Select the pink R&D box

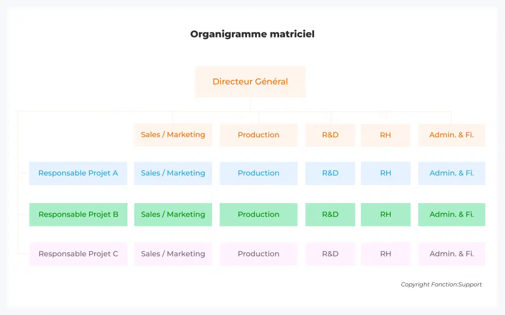(330, 254)
